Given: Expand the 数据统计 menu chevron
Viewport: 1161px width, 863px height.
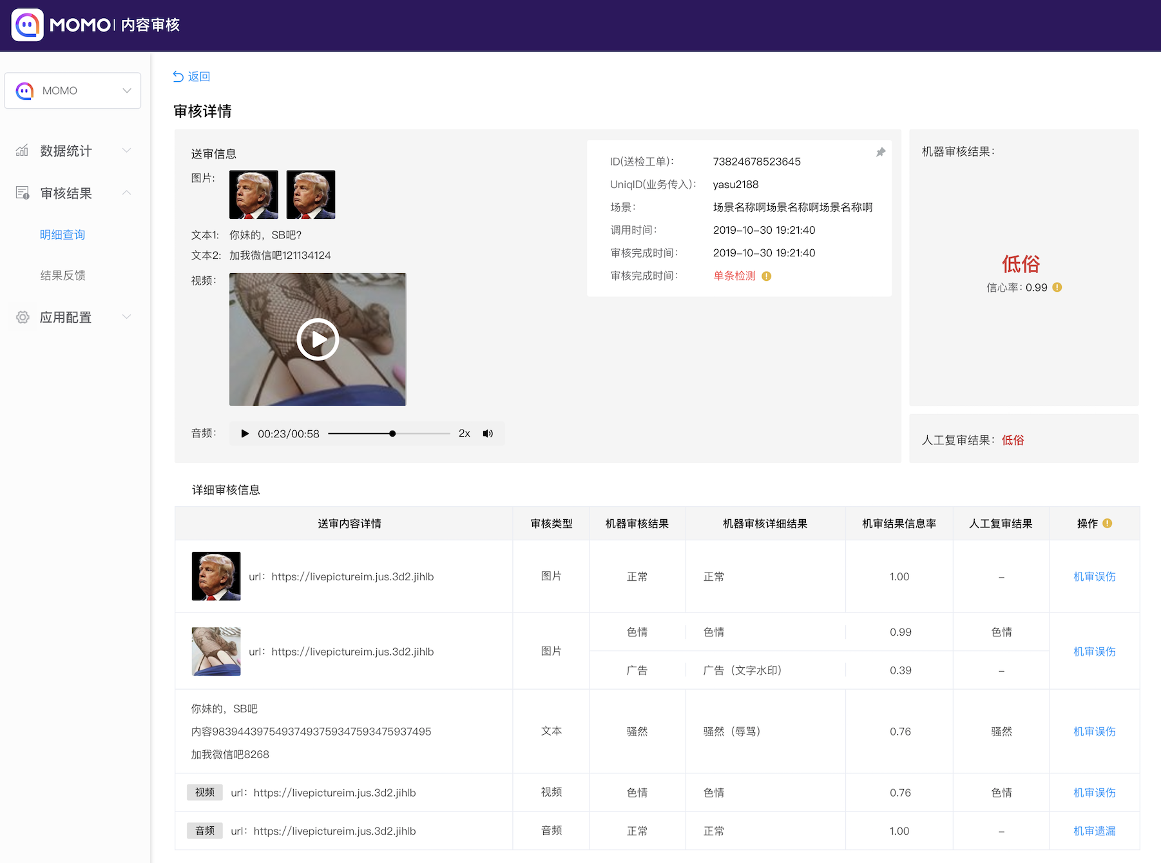Looking at the screenshot, I should tap(127, 151).
